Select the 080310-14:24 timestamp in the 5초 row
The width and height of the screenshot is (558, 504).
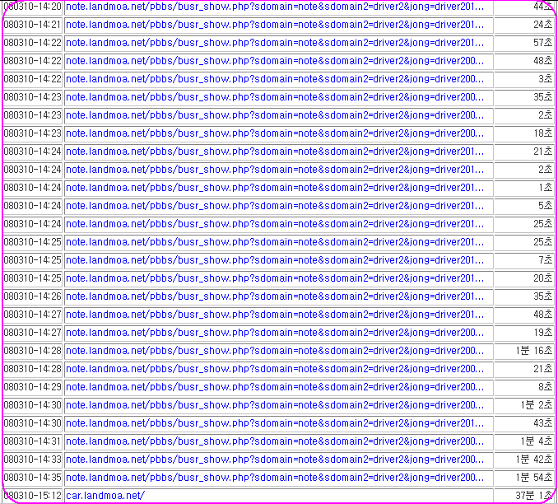[x=33, y=206]
